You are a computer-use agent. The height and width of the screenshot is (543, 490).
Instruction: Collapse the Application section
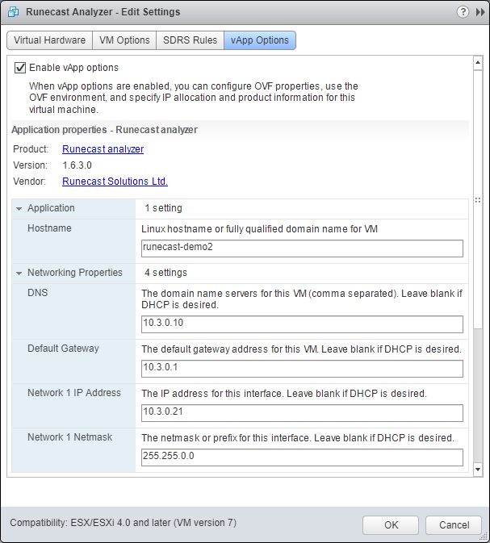tap(19, 208)
